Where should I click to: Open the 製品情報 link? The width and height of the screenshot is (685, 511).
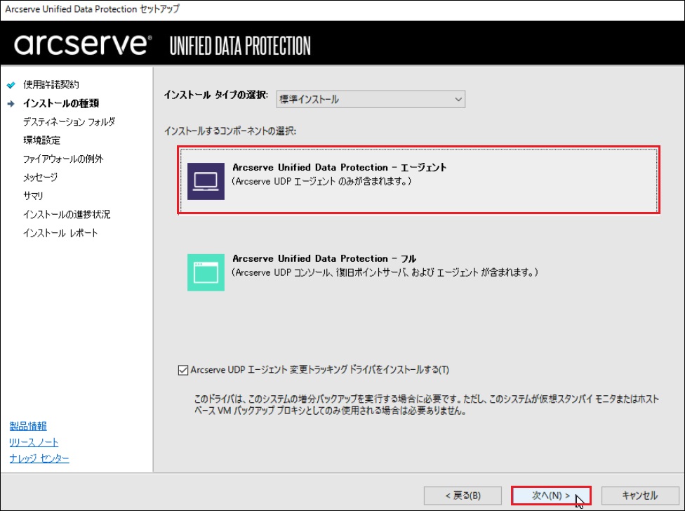click(28, 426)
